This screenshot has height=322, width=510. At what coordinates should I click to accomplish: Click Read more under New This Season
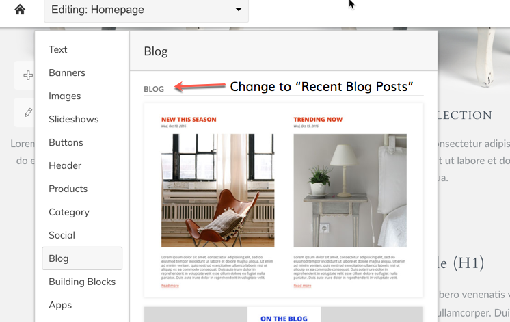point(170,286)
